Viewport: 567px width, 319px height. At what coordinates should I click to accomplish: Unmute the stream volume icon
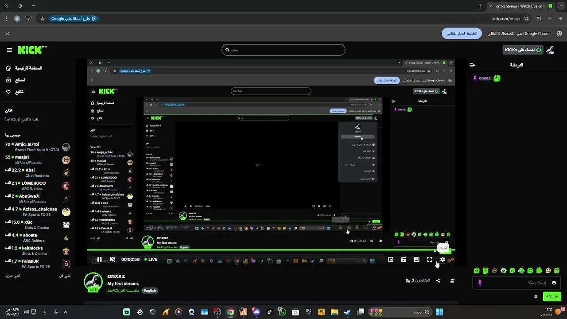[113, 260]
